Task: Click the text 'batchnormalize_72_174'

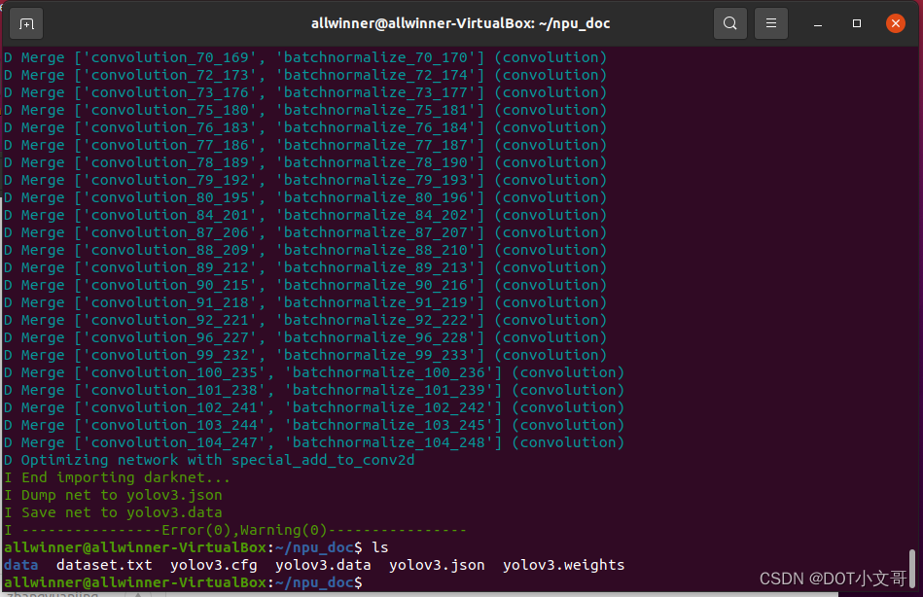Action: tap(375, 76)
